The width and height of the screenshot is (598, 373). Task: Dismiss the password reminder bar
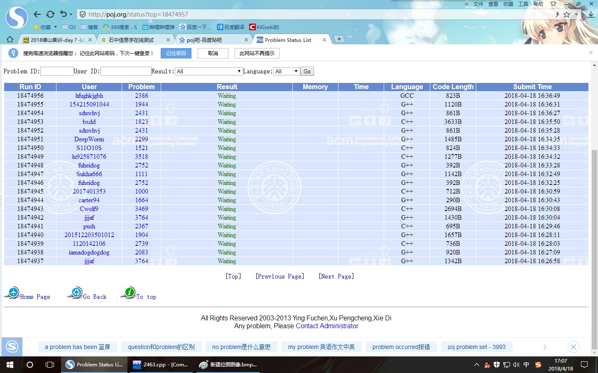pos(591,53)
